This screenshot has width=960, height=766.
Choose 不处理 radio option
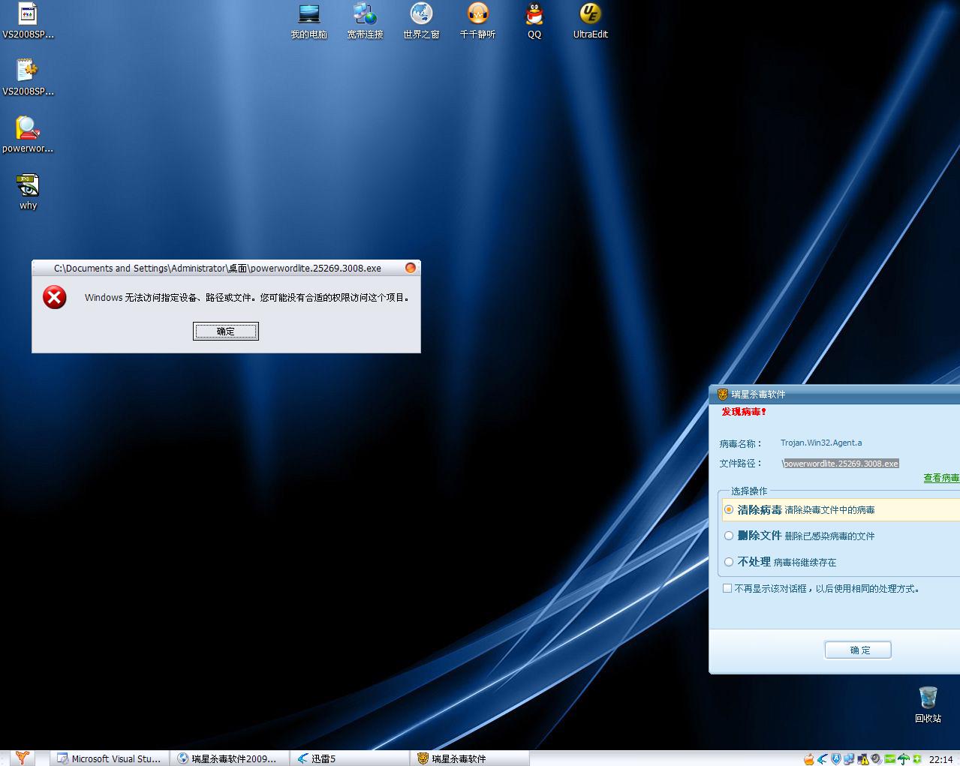729,562
